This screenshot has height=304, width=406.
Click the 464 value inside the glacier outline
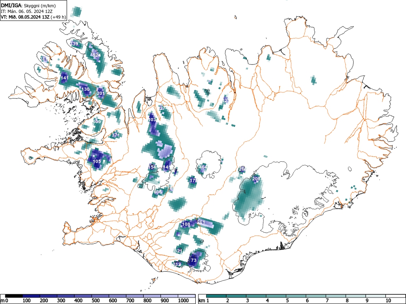coord(203,167)
